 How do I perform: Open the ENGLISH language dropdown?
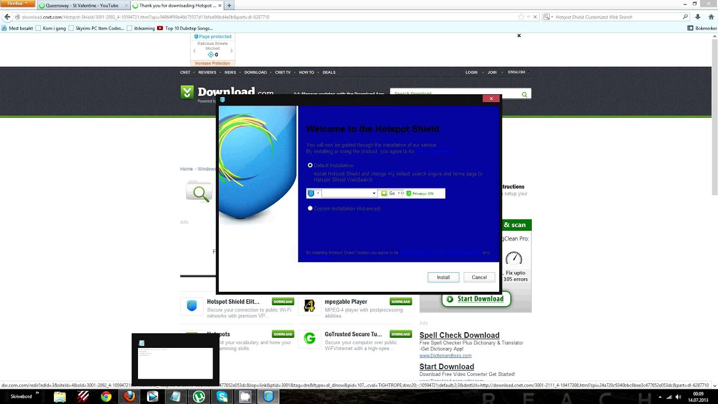click(518, 72)
